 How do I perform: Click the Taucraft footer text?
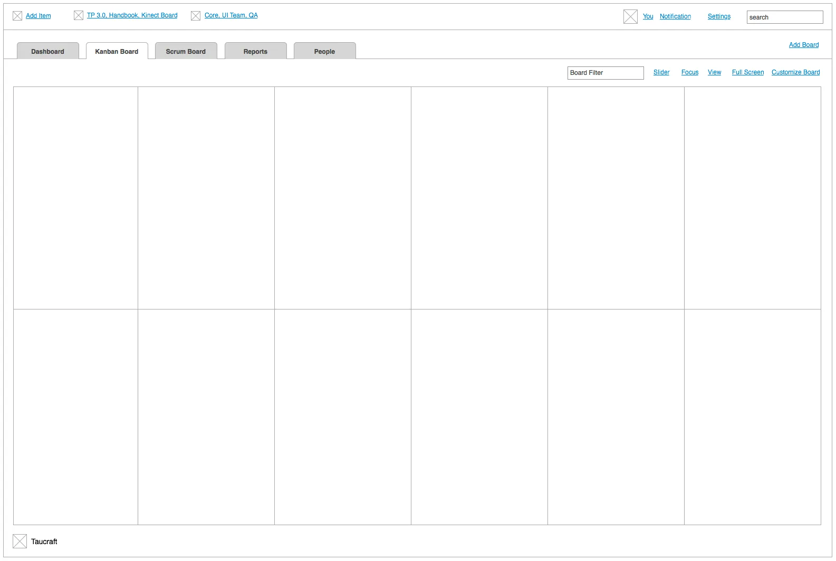pos(44,541)
